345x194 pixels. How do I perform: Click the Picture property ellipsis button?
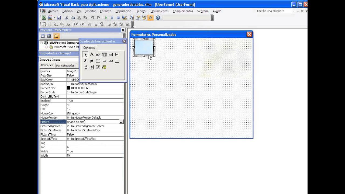[x=121, y=122]
